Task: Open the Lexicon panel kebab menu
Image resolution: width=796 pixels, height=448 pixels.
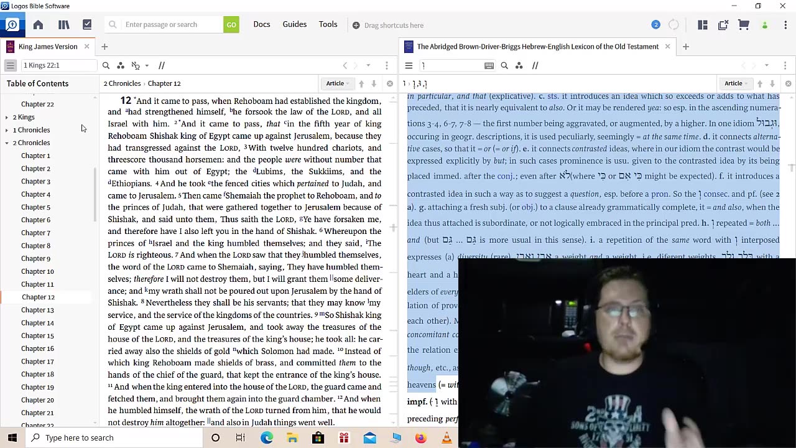Action: pos(785,65)
